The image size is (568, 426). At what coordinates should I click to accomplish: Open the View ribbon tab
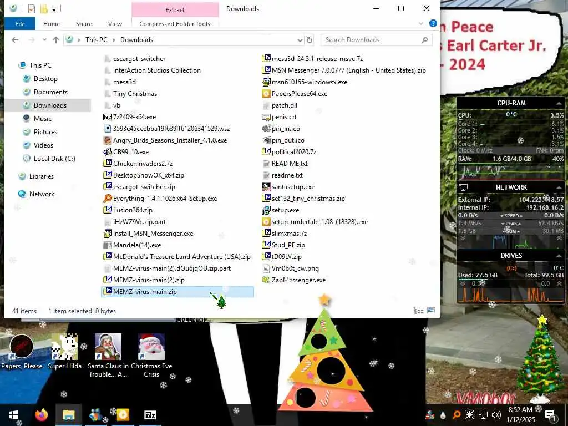pos(115,24)
